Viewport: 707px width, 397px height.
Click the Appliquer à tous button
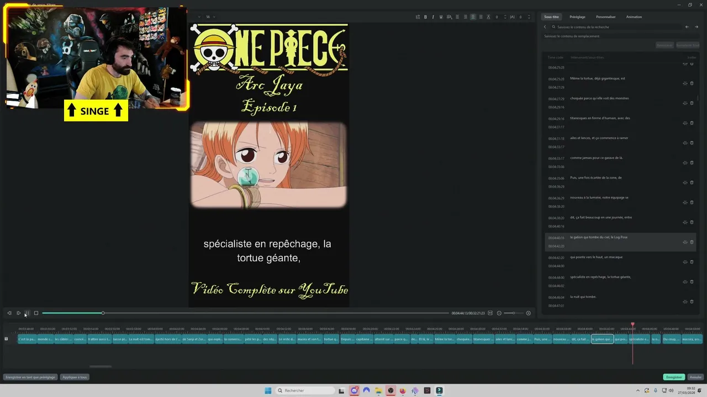75,377
